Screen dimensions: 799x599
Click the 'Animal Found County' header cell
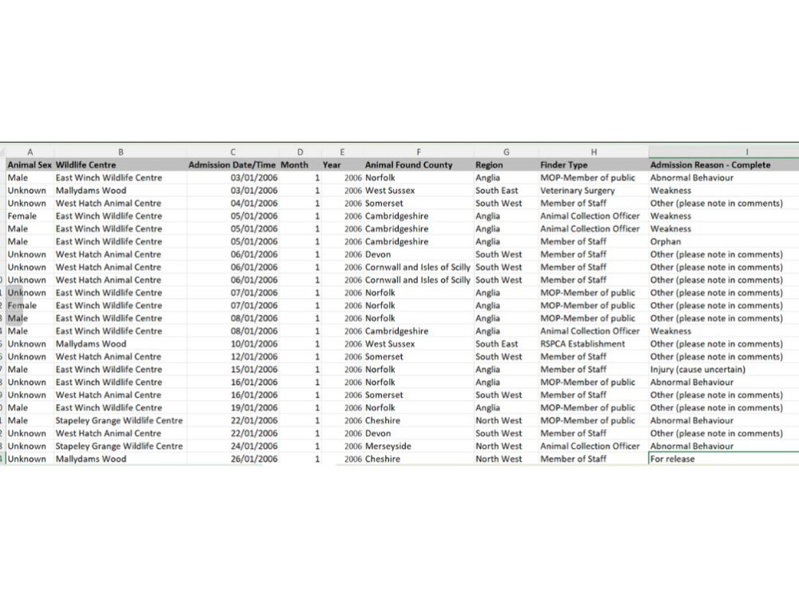[x=419, y=165]
